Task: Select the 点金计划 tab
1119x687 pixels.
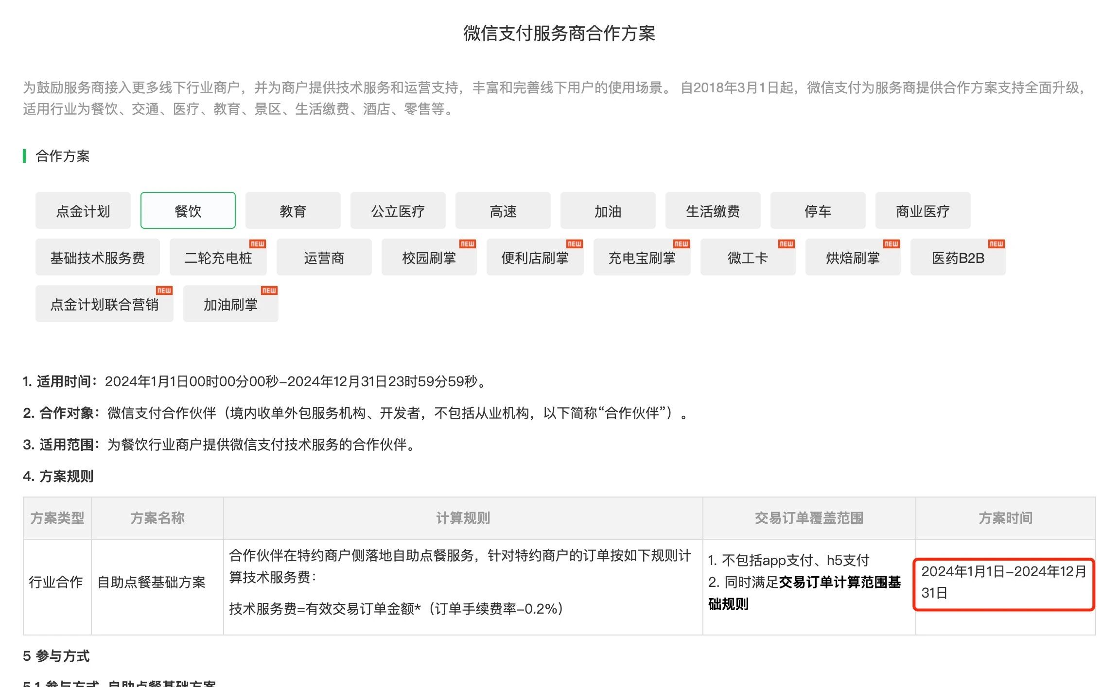Action: pyautogui.click(x=83, y=211)
